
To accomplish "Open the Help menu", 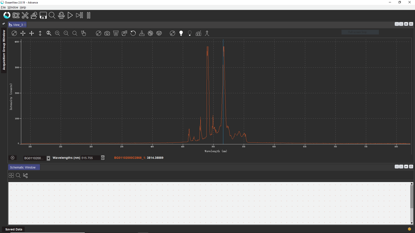I will 23,7.
